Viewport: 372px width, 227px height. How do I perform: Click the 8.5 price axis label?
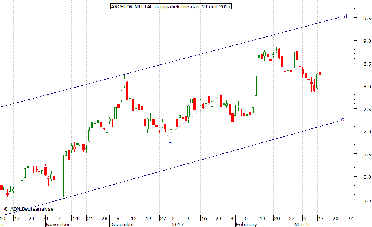point(367,64)
